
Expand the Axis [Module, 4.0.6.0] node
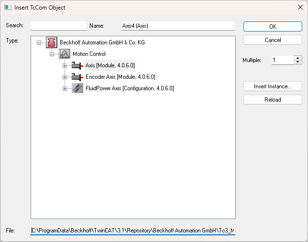pyautogui.click(x=65, y=66)
